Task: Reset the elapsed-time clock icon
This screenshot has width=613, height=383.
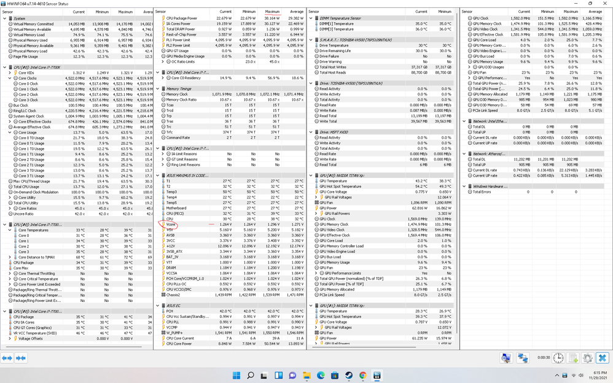Action: click(558, 358)
